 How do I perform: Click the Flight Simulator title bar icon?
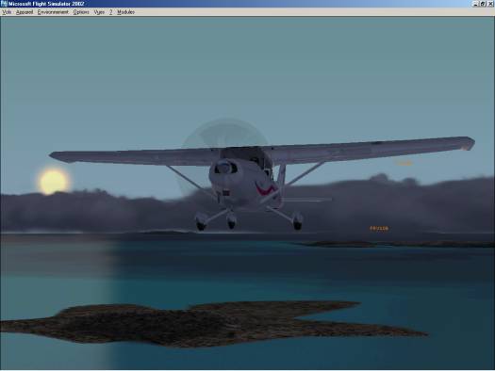pos(4,4)
